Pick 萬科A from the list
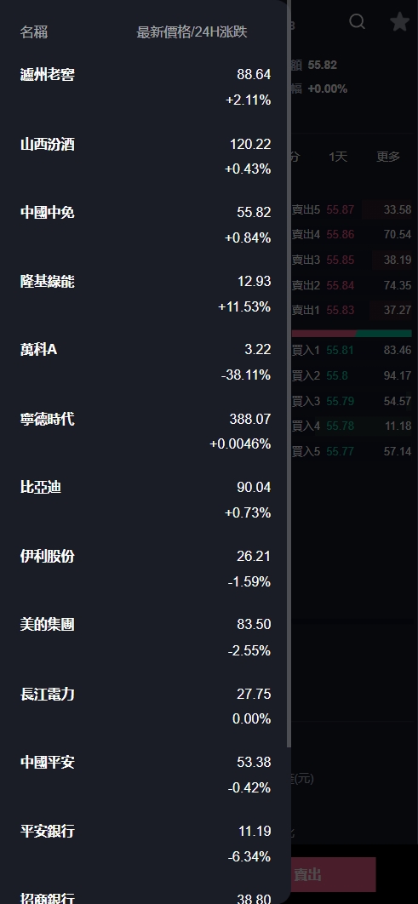The height and width of the screenshot is (904, 418). point(146,362)
